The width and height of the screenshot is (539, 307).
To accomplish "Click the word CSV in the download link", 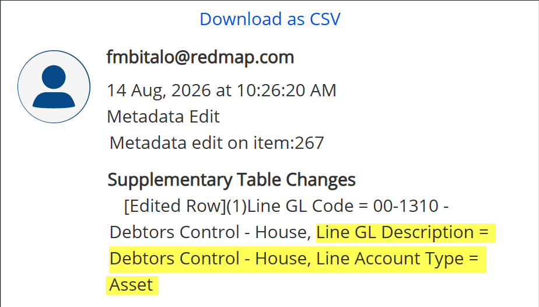I will tap(325, 19).
